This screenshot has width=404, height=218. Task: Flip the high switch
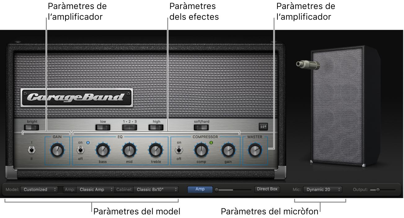(156, 127)
